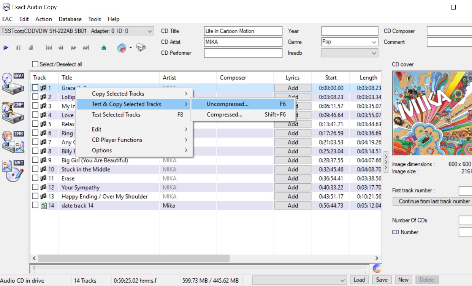Choose Uncompressed... from the submenu
472x286 pixels.
tap(242, 104)
